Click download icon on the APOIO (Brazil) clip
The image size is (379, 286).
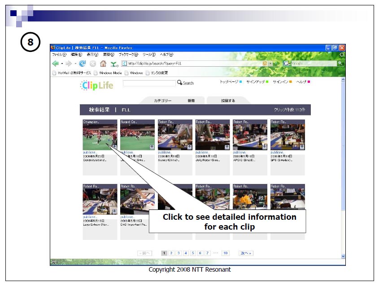click(x=265, y=147)
